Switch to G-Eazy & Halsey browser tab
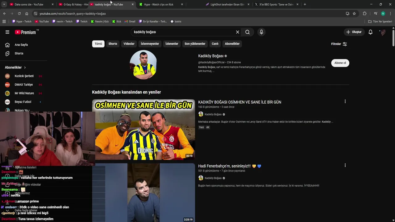 (x=73, y=4)
